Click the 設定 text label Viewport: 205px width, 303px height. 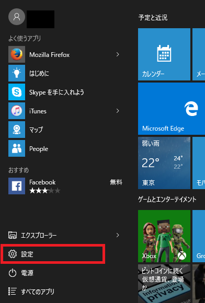27,254
